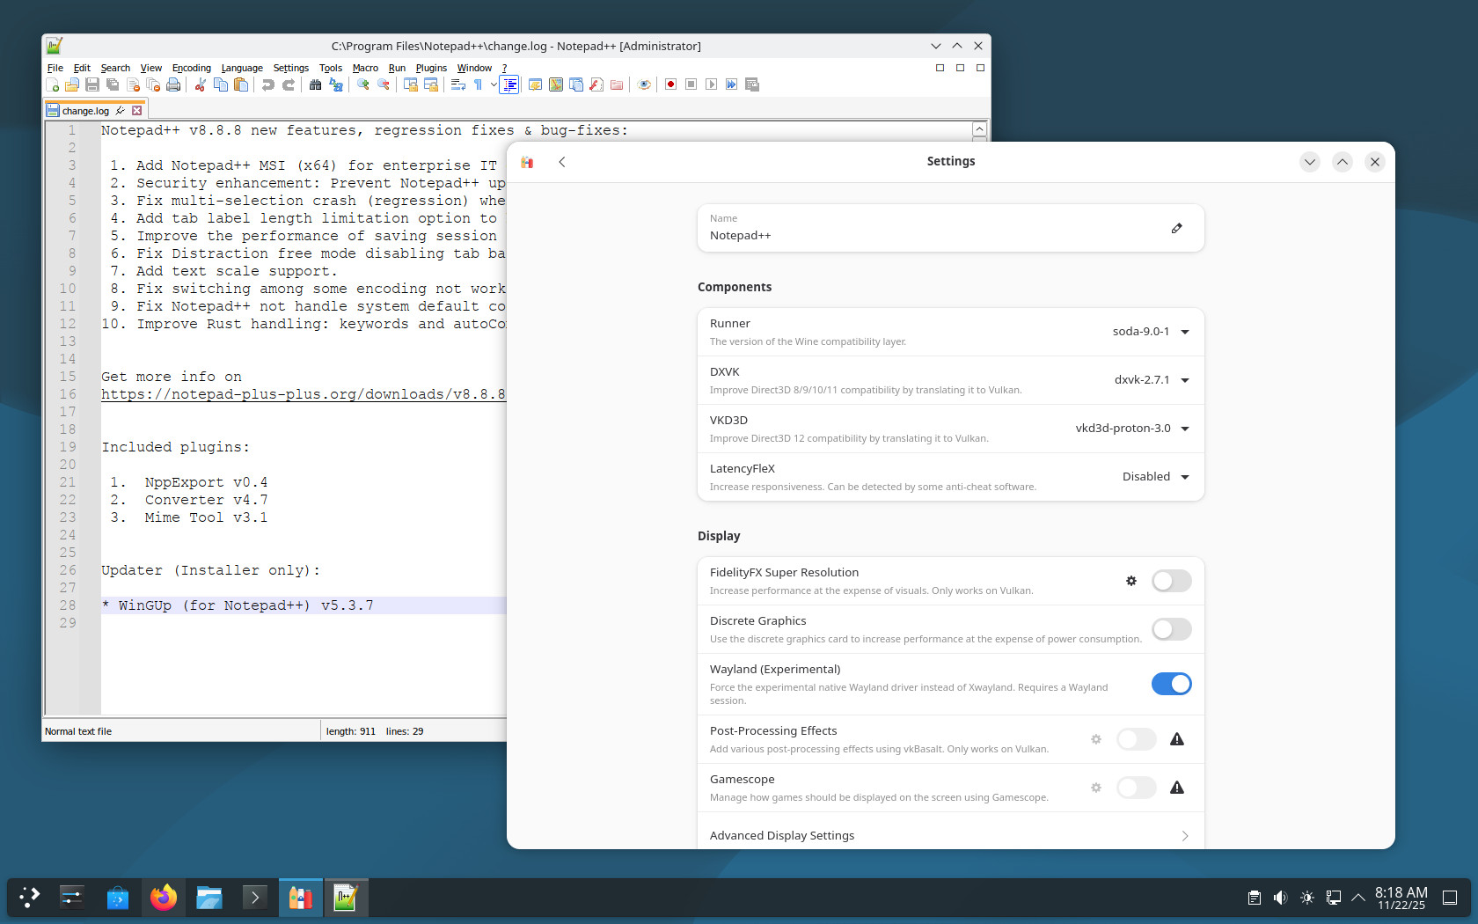Open Find with the binoculars icon
1478x924 pixels.
coord(315,84)
